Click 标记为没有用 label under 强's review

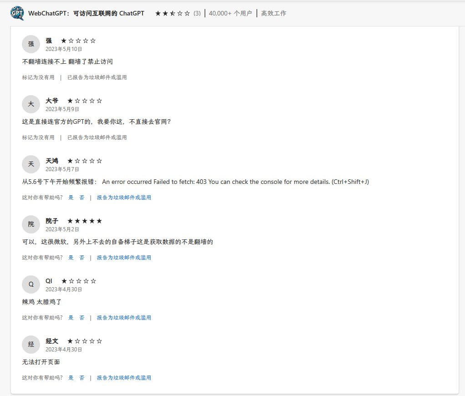point(38,77)
